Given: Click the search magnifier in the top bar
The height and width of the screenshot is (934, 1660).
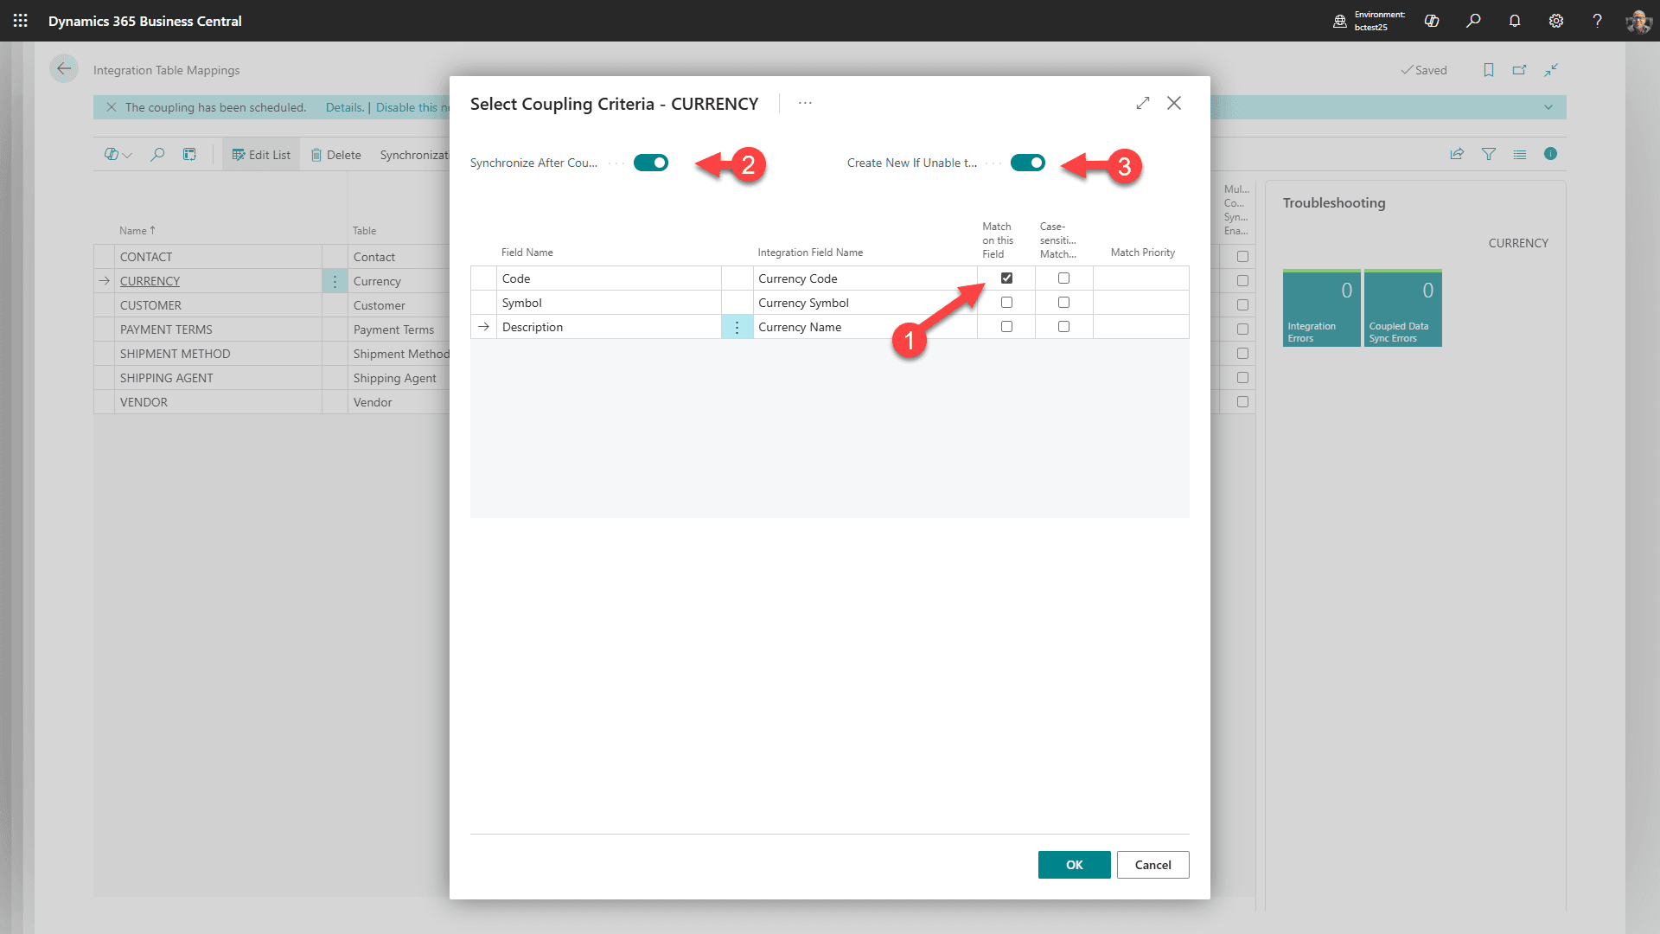Looking at the screenshot, I should [1473, 21].
